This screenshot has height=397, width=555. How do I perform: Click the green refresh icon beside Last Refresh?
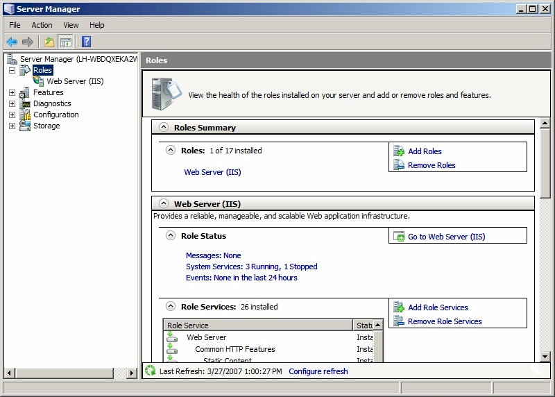(150, 371)
